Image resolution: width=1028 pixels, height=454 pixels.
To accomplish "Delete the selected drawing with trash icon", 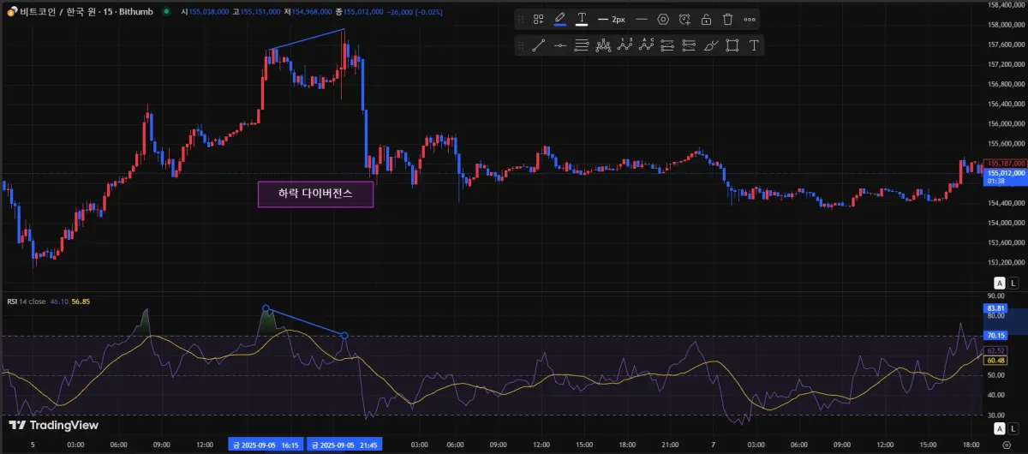I will click(x=728, y=19).
